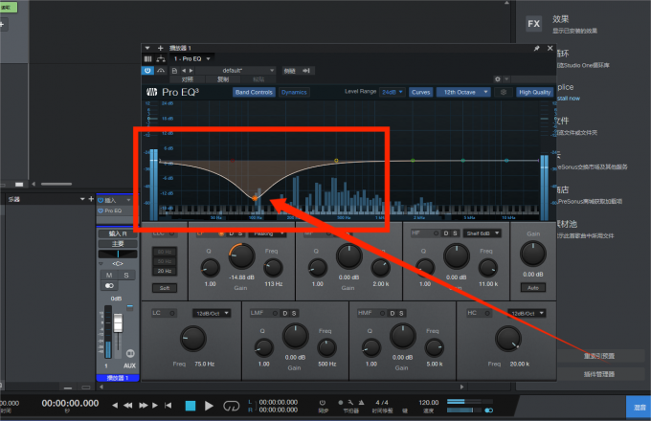Open the channel editor bars icon

pos(147,59)
